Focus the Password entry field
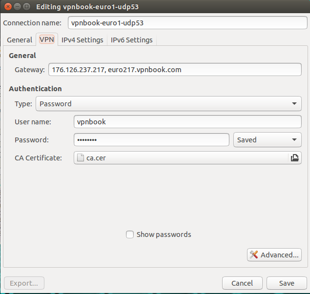This screenshot has height=294, width=310. point(151,140)
